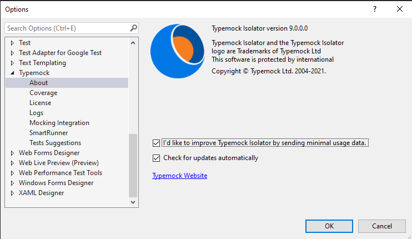The width and height of the screenshot is (412, 239).
Task: Open the SmartRunner settings page
Action: pos(49,133)
